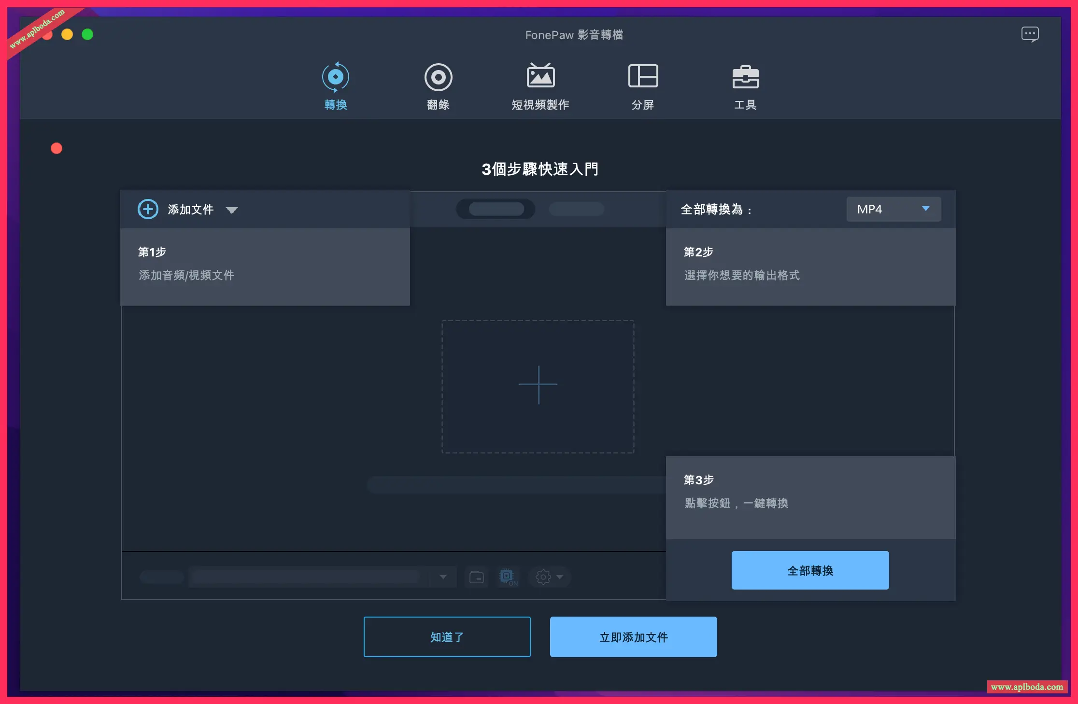Open the 轉換 converter icon tab
Image resolution: width=1078 pixels, height=704 pixels.
336,77
